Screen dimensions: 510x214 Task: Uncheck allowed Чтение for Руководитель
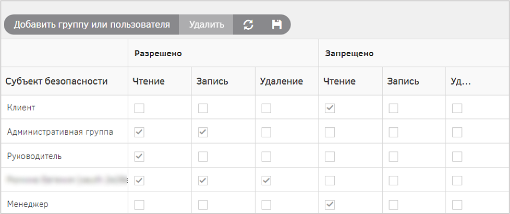pos(139,157)
